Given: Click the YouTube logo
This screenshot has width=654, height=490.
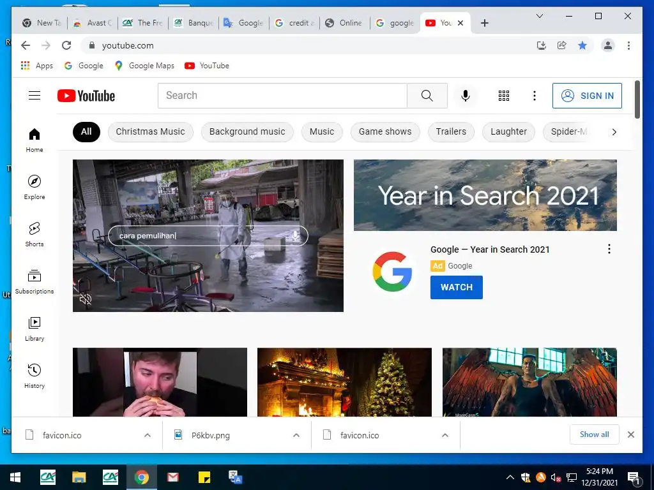Looking at the screenshot, I should [x=86, y=96].
